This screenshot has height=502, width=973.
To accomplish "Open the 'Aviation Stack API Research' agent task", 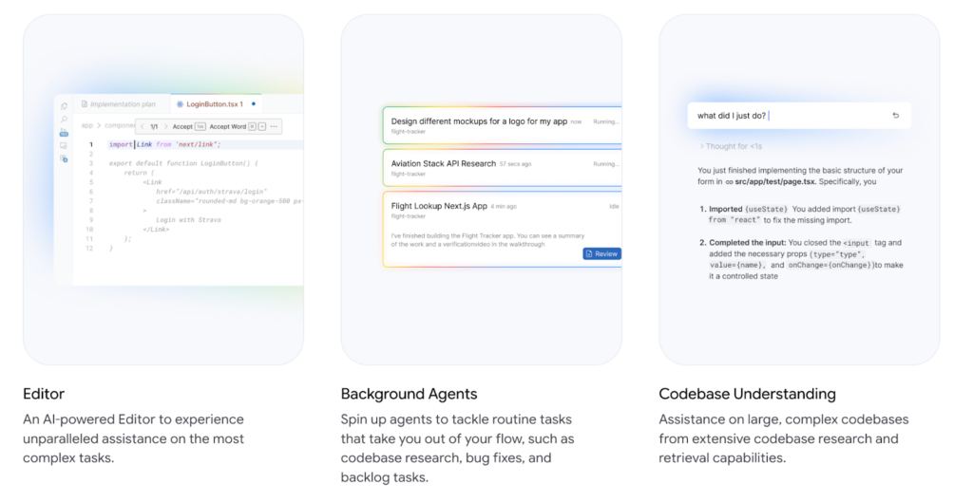I will pyautogui.click(x=444, y=163).
